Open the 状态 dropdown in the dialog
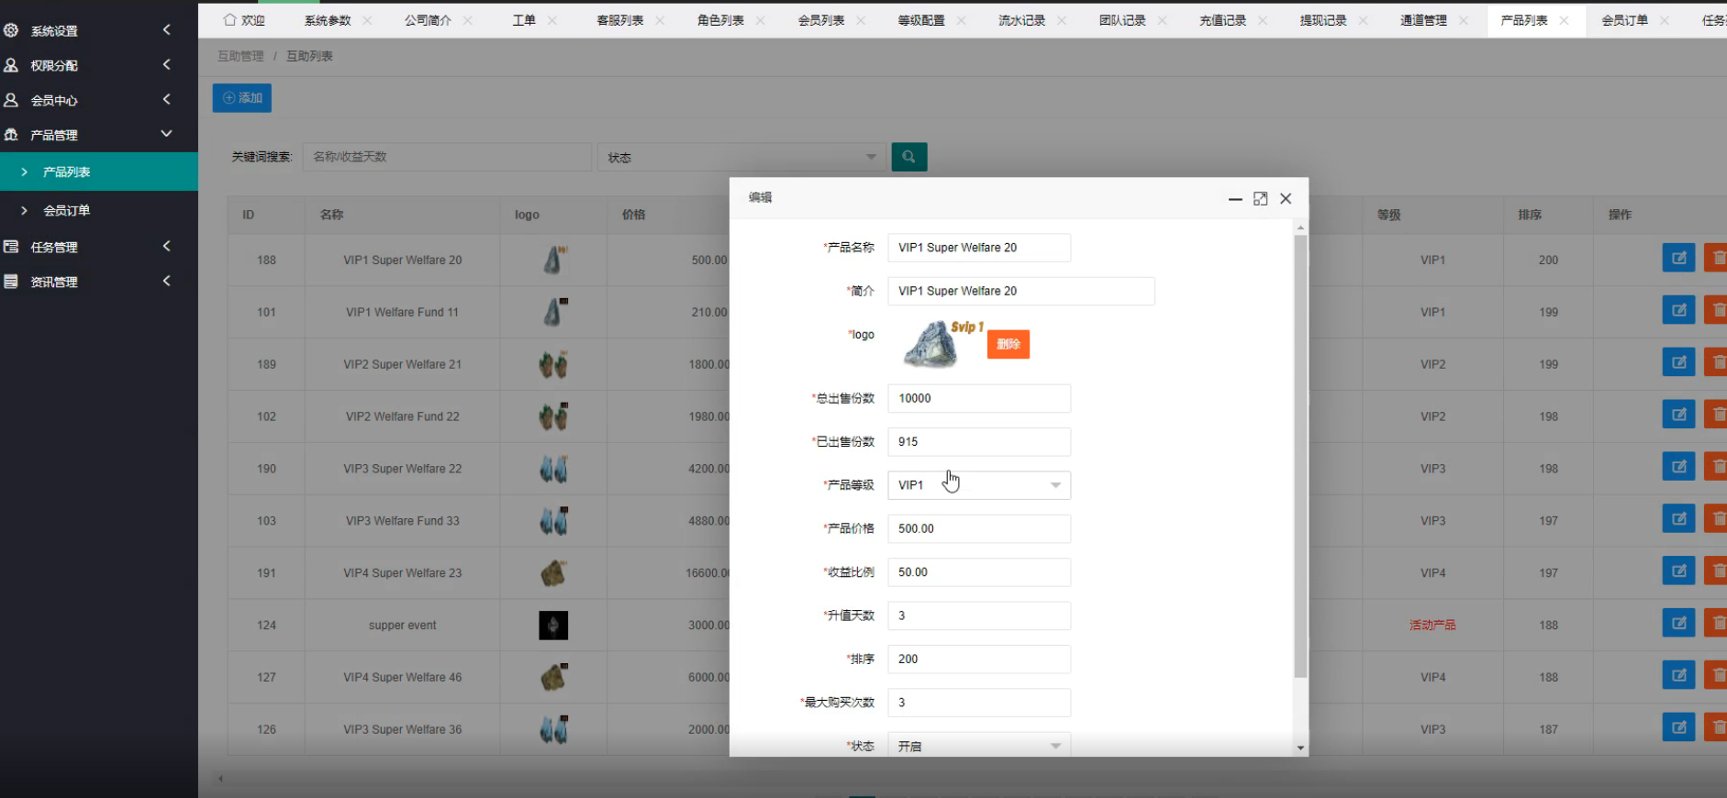The image size is (1727, 798). point(978,745)
